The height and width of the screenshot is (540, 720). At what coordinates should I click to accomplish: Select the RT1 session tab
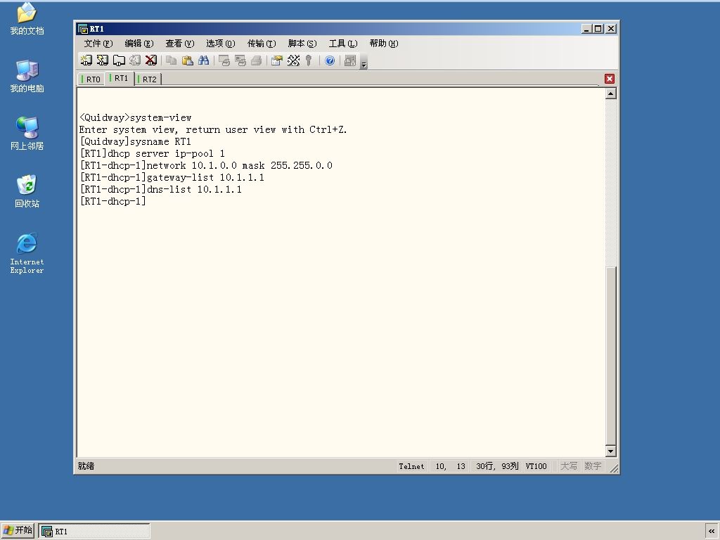(120, 78)
